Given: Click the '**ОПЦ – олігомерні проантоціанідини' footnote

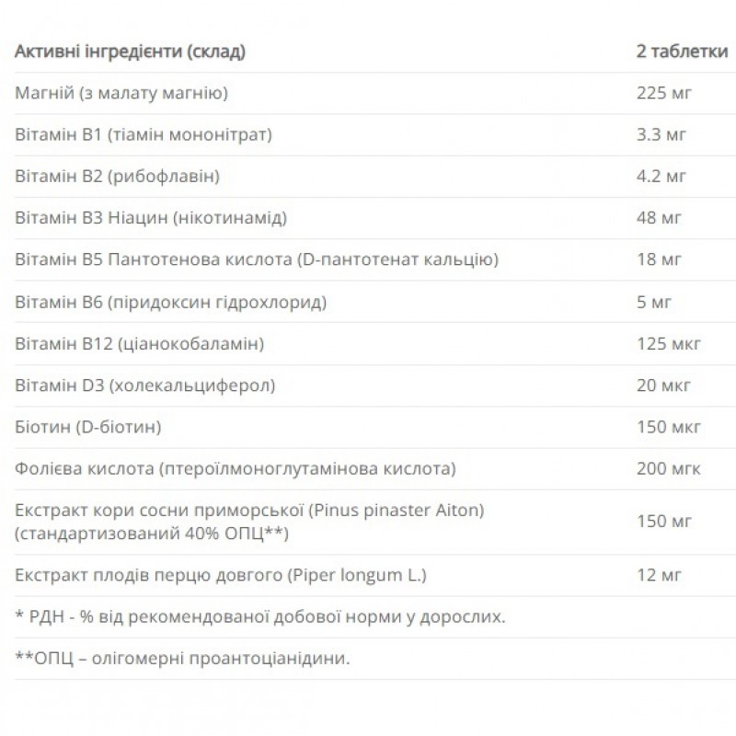Looking at the screenshot, I should pos(183,659).
